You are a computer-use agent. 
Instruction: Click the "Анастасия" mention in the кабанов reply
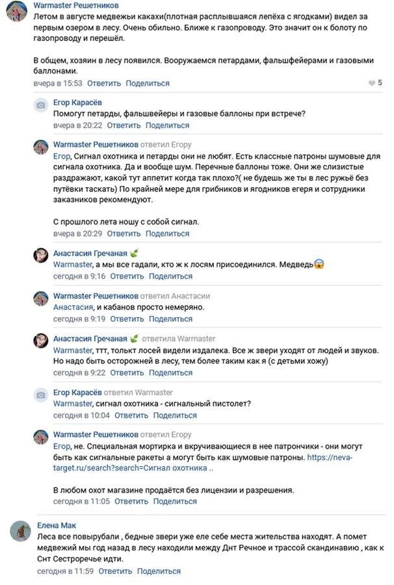(73, 307)
